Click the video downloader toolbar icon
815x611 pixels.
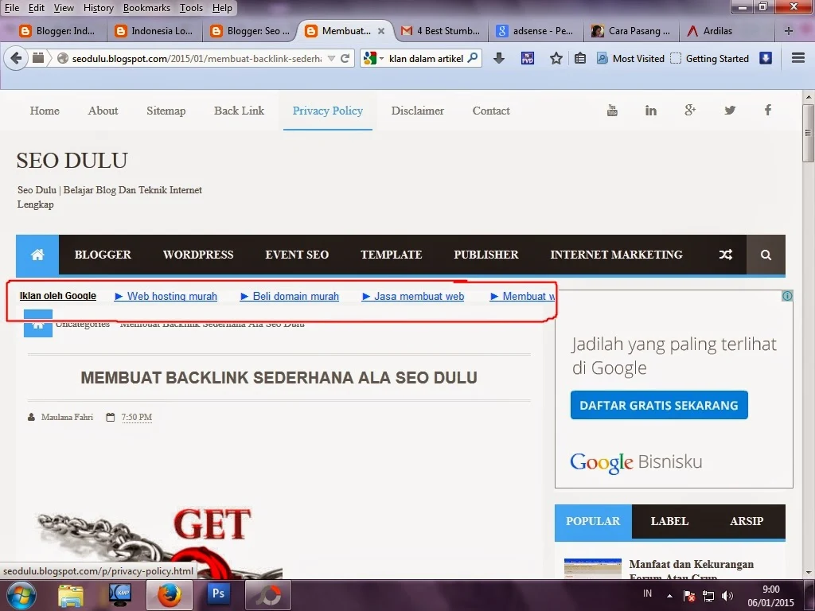click(528, 58)
